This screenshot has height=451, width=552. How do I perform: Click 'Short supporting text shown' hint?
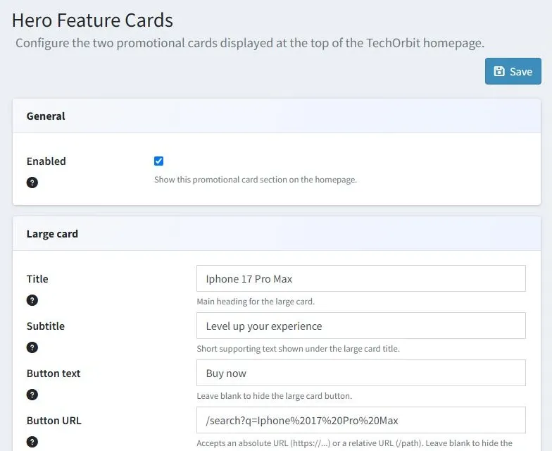299,349
